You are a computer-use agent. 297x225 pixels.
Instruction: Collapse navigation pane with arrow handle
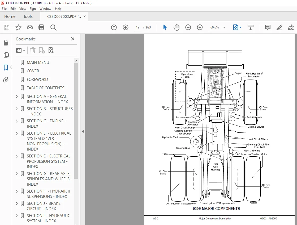(x=83, y=131)
